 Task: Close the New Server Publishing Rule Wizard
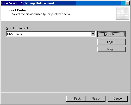click(128, 3)
